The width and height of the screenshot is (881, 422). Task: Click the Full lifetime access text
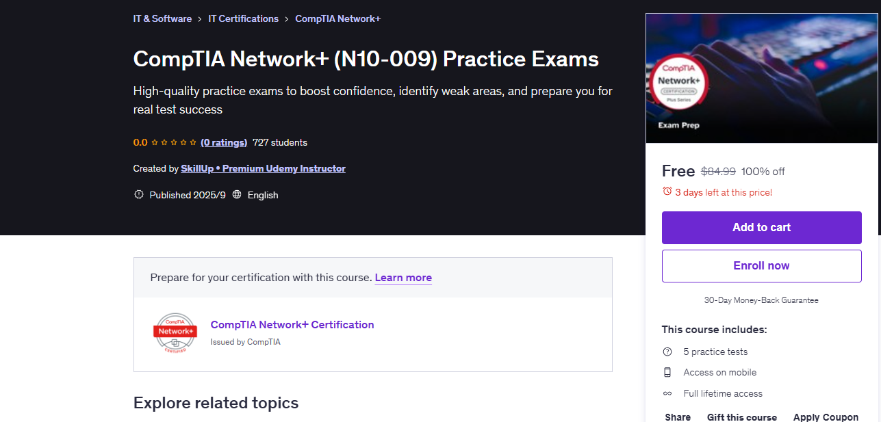[x=723, y=393]
